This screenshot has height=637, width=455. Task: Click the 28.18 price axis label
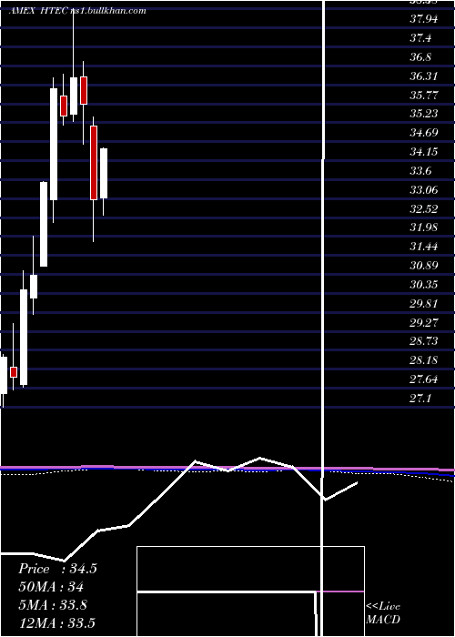(424, 360)
